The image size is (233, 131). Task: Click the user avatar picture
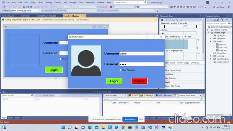86,61
